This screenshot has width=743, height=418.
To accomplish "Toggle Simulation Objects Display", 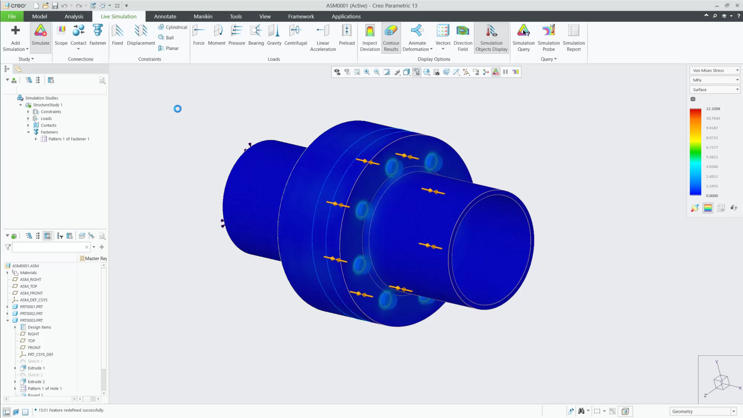I will click(x=491, y=38).
